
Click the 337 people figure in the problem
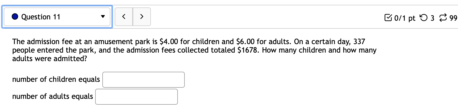coord(359,42)
